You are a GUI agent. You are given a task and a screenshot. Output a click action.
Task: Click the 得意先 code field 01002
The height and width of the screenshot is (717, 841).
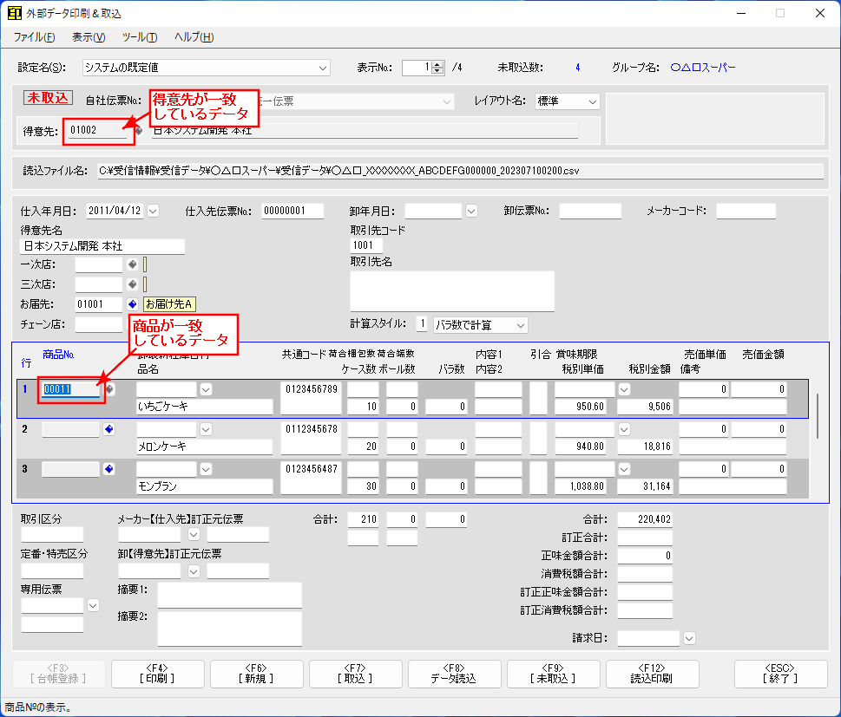point(99,130)
